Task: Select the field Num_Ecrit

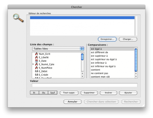Action: [45, 54]
